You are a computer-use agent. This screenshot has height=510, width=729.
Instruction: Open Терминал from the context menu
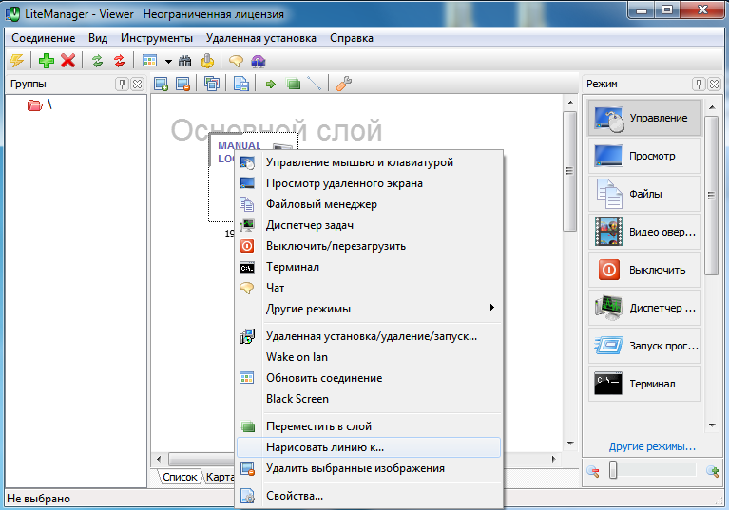369,267
